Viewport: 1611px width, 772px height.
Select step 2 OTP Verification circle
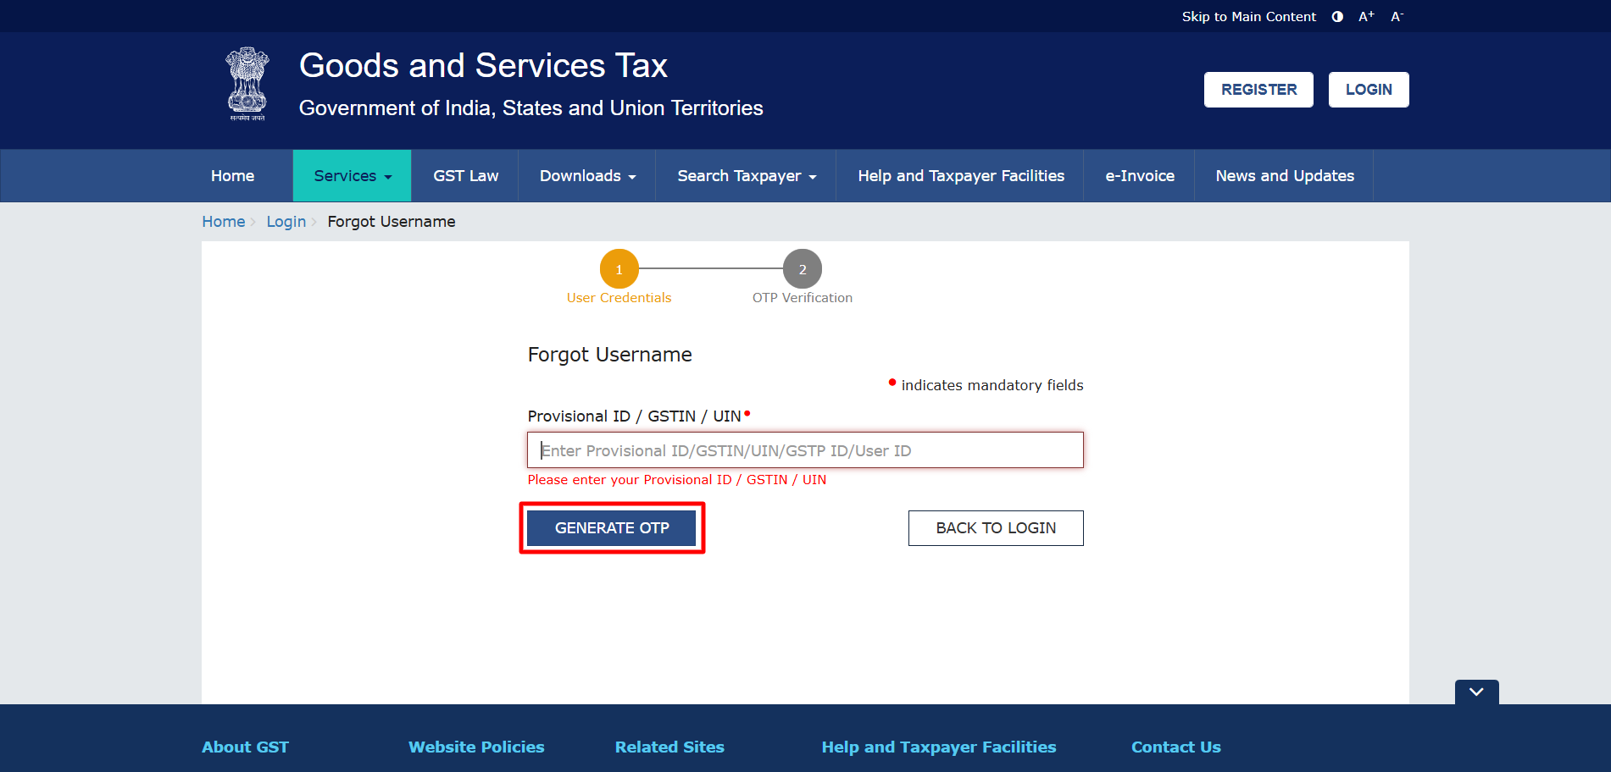803,269
